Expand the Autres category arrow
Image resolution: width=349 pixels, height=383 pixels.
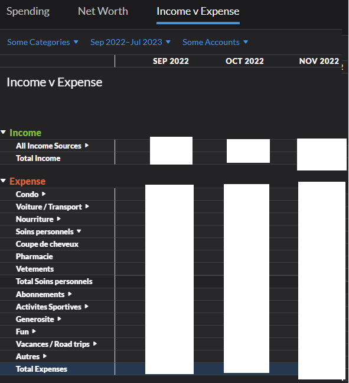click(45, 356)
